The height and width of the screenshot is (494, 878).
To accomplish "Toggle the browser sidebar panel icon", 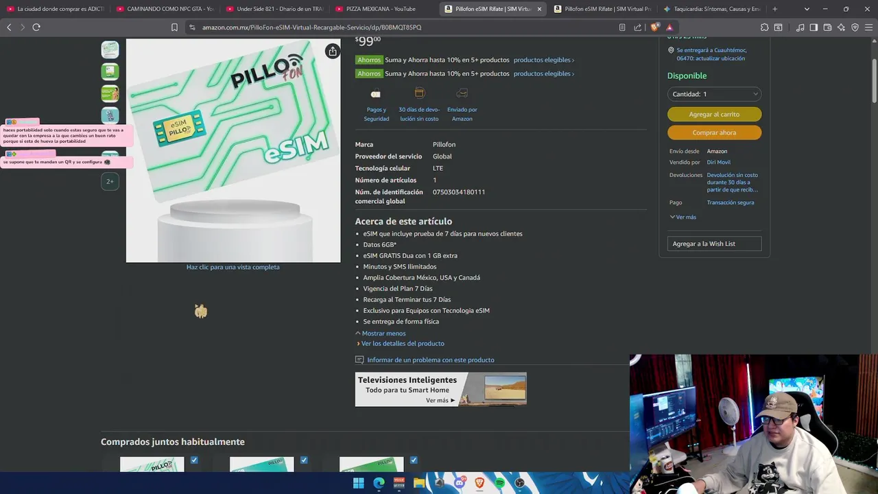I will (x=814, y=27).
